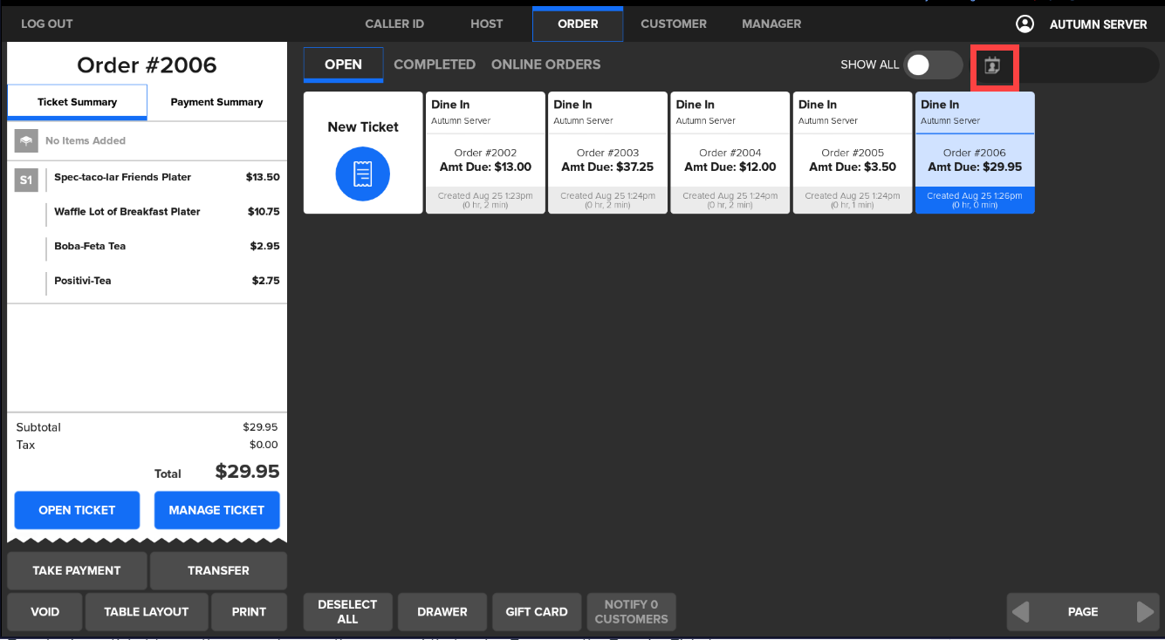Open the Completed orders tab
Image resolution: width=1165 pixels, height=640 pixels.
435,65
